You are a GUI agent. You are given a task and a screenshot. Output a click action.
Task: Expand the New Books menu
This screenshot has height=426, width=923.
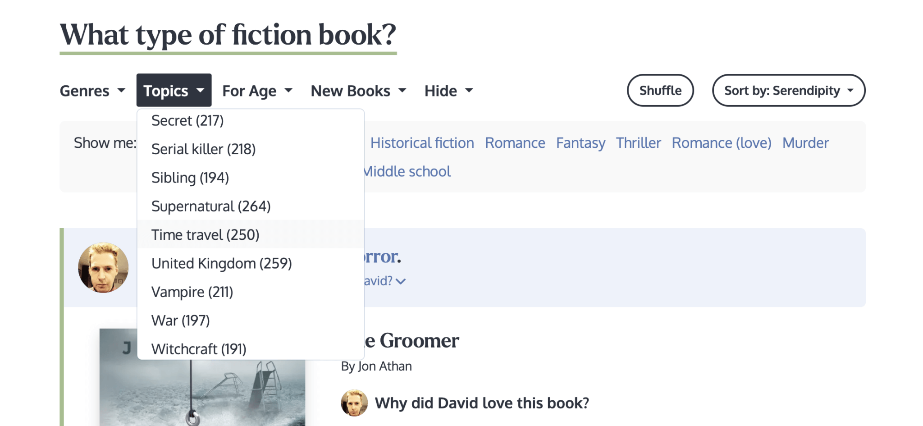[358, 90]
